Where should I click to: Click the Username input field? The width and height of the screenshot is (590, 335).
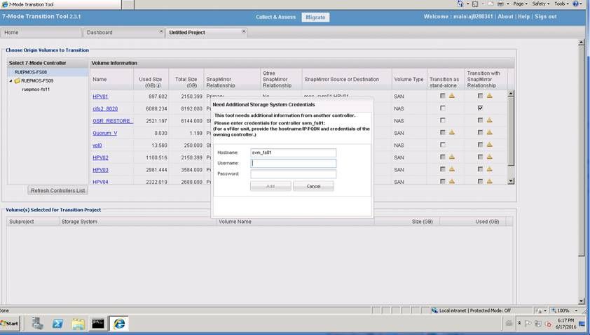[x=294, y=164]
